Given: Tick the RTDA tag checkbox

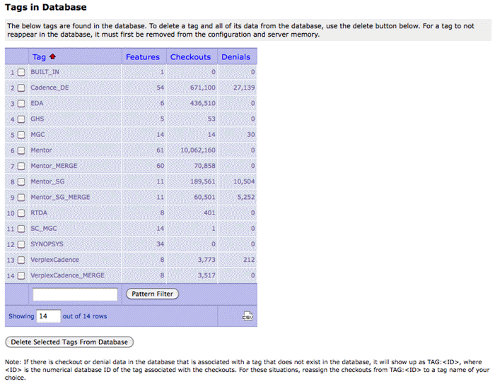Looking at the screenshot, I should point(21,212).
